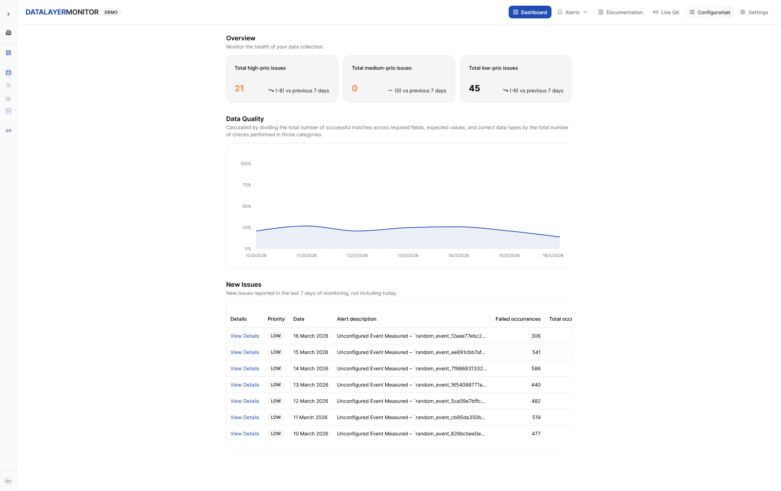View Details for the 12 March 2026 issue
Image resolution: width=781 pixels, height=491 pixels.
[x=245, y=401]
